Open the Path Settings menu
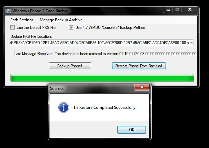 22,20
